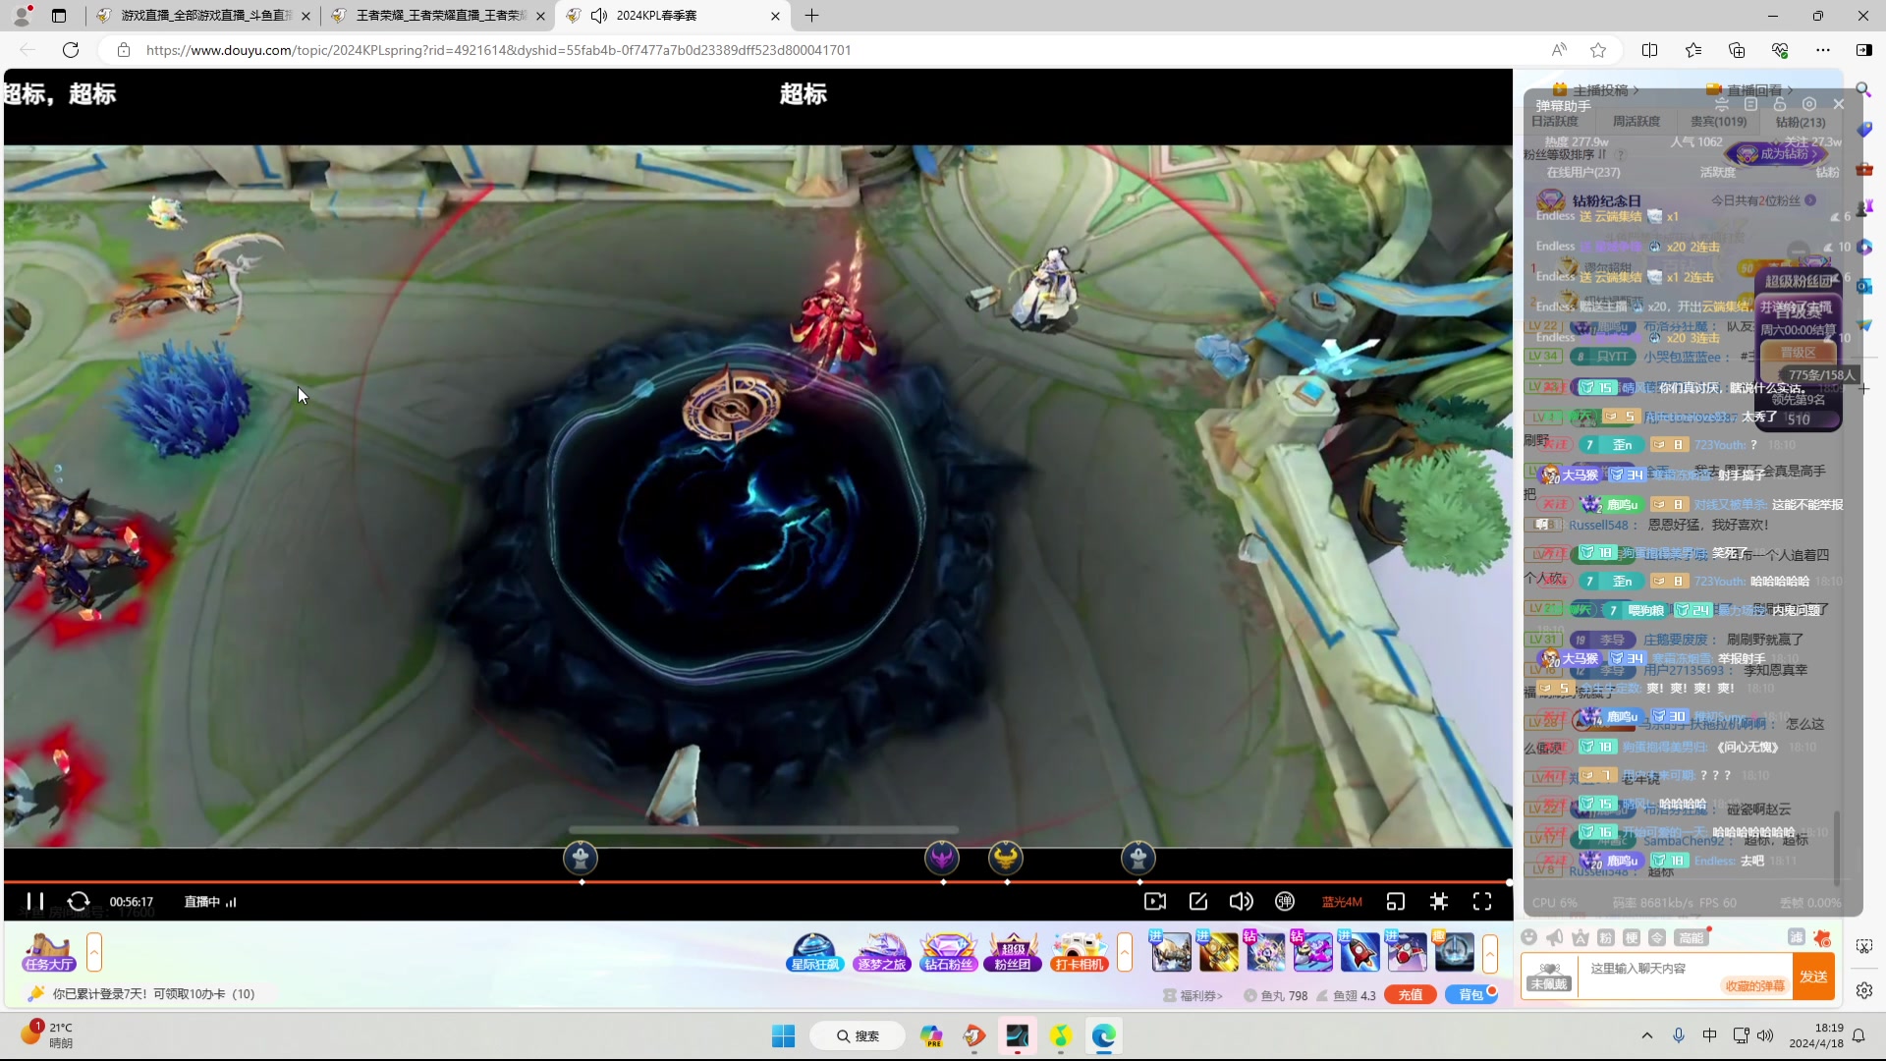This screenshot has width=1886, height=1061.
Task: Reload the stream with the refresh icon
Action: point(79,901)
